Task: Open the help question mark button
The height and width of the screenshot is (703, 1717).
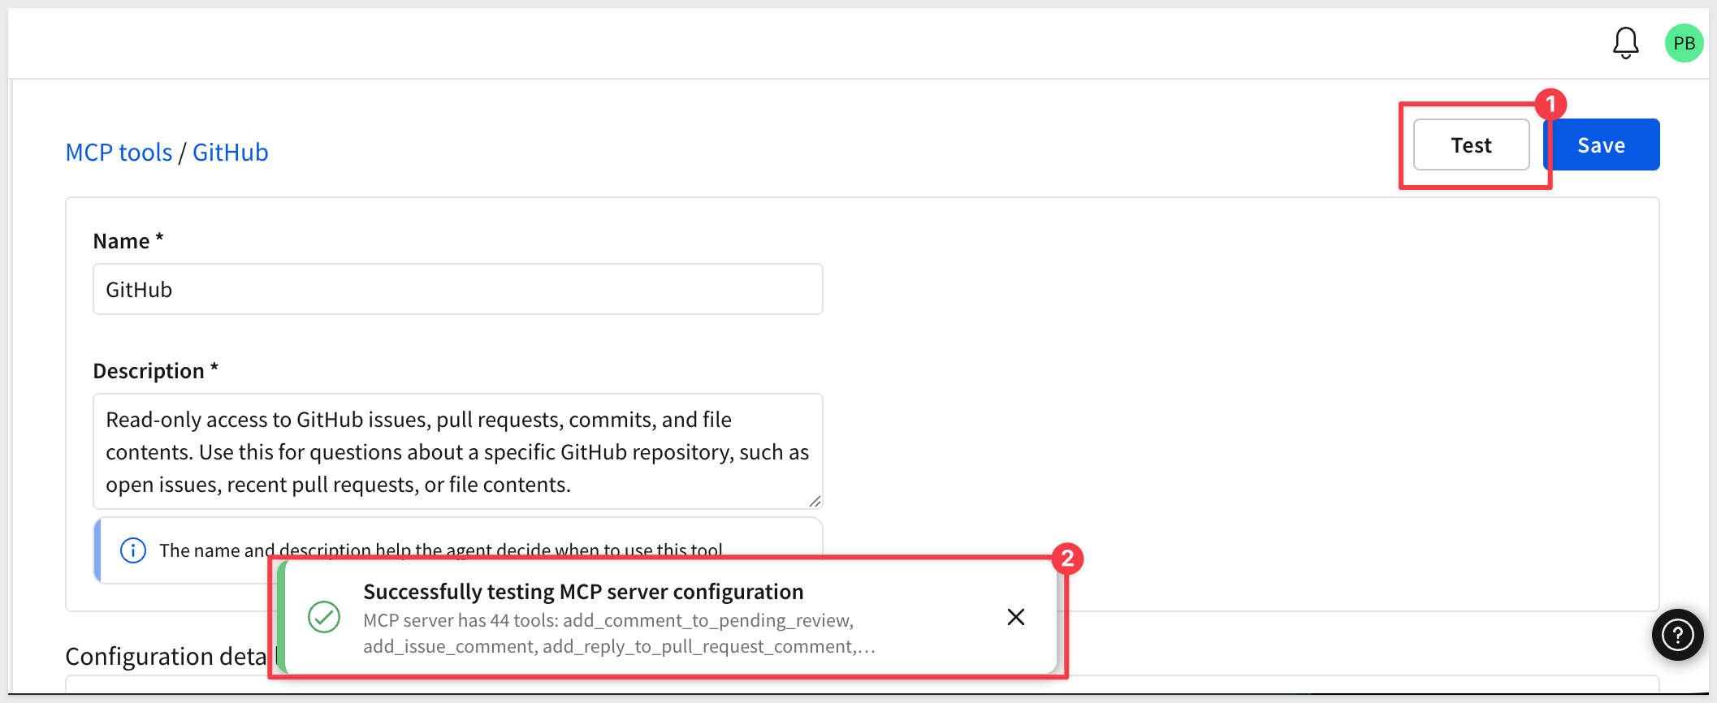Action: [x=1677, y=634]
